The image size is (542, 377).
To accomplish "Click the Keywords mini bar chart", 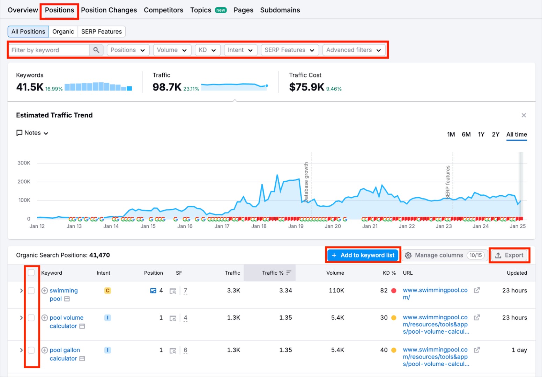I will 98,87.
